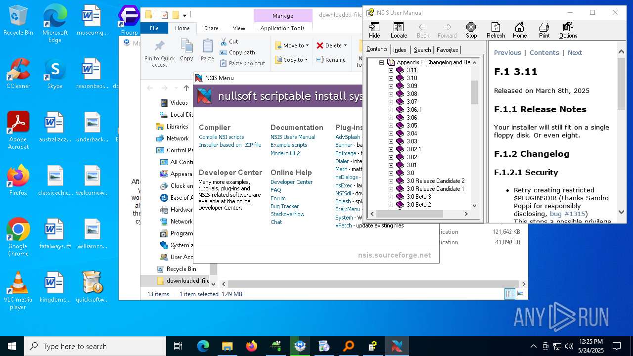The height and width of the screenshot is (356, 633).
Task: Collapse Appendix F: Changelog tree node
Action: (381, 62)
